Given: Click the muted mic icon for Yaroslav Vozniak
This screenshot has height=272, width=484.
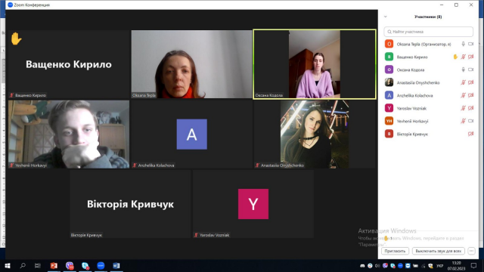Looking at the screenshot, I should (x=464, y=108).
